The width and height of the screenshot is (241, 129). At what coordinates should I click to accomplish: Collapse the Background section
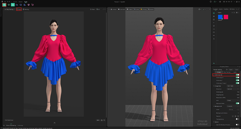[214, 106]
